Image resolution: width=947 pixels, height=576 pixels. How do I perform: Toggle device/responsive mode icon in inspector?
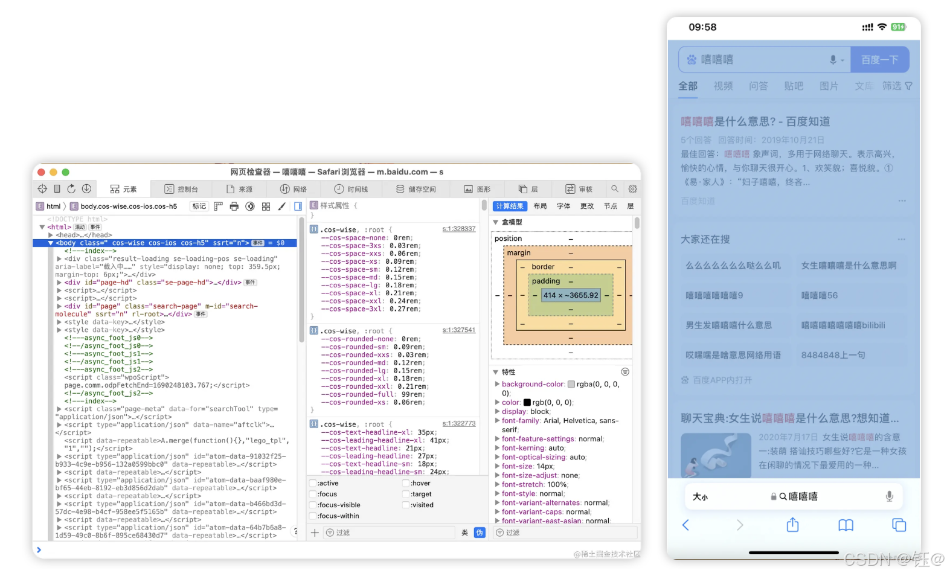click(57, 189)
